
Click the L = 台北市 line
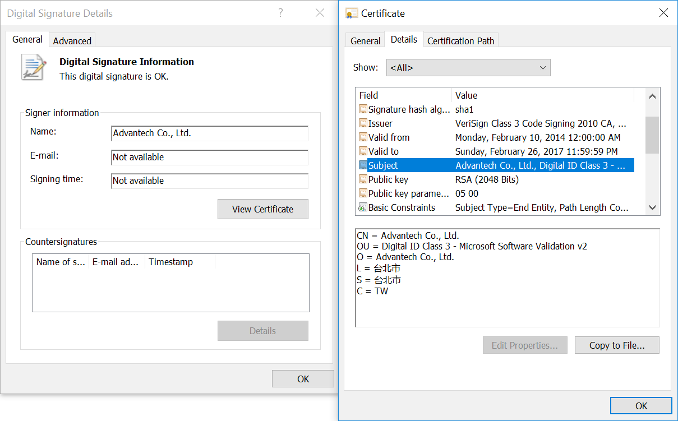pos(379,269)
